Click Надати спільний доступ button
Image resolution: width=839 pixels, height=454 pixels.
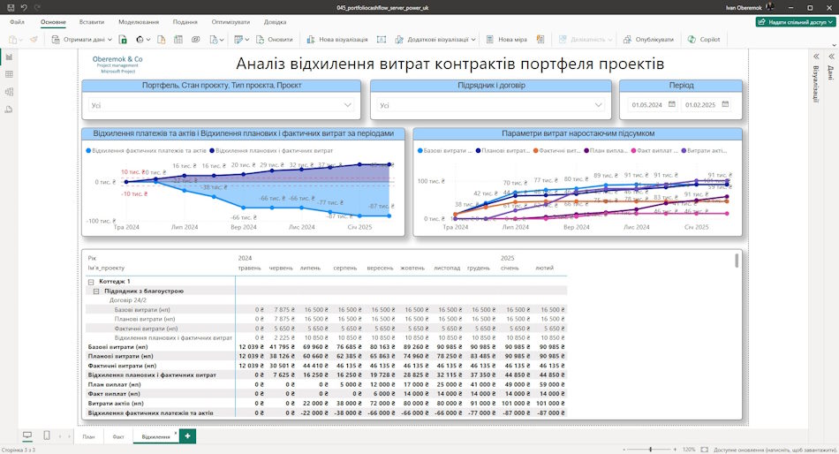[x=796, y=22]
